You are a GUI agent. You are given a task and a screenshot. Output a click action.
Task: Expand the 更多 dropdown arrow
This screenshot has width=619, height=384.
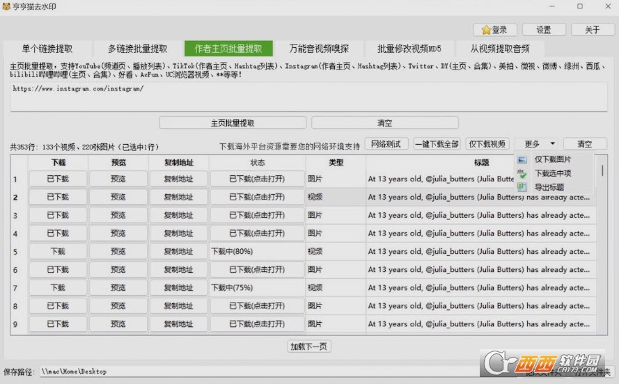pyautogui.click(x=553, y=143)
